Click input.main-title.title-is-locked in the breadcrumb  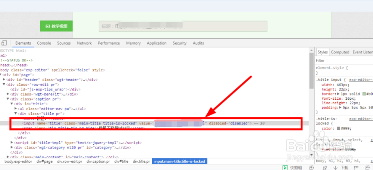coord(180,161)
